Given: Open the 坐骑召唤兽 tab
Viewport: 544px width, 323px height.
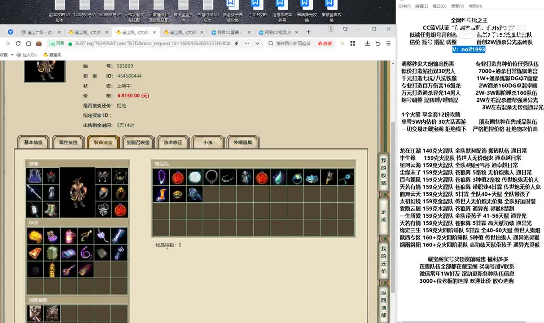Looking at the screenshot, I should tap(138, 142).
